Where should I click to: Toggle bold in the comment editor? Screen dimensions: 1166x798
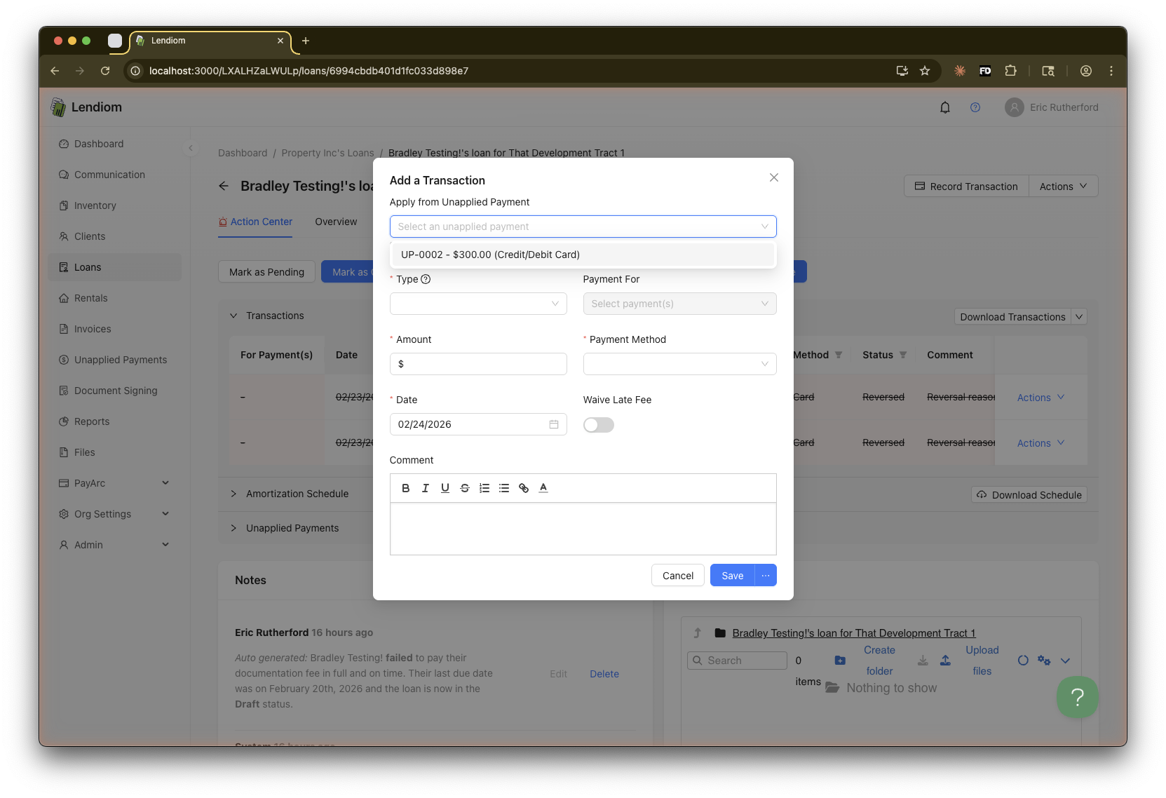point(405,488)
